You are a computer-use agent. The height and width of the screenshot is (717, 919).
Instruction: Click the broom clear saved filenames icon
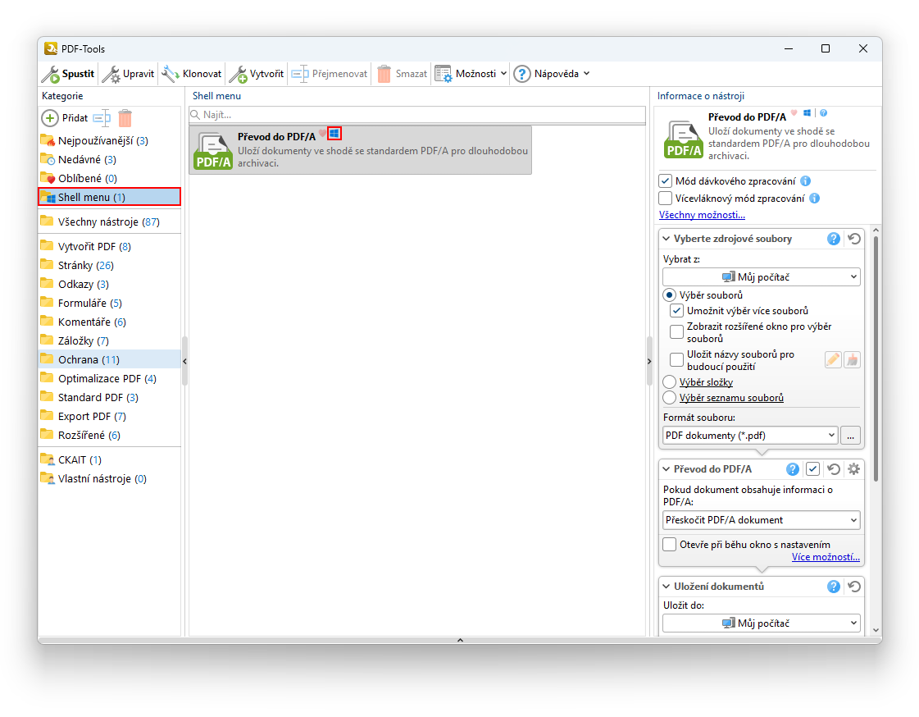[x=852, y=359]
